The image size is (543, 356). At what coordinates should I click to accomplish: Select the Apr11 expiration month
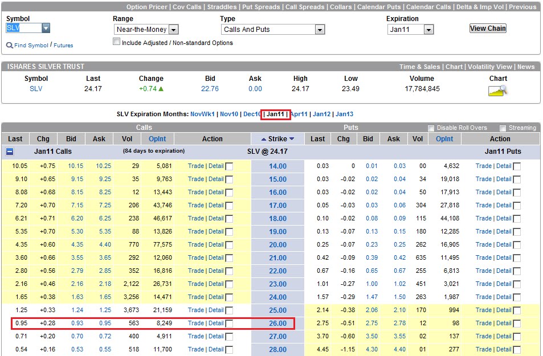click(x=299, y=114)
